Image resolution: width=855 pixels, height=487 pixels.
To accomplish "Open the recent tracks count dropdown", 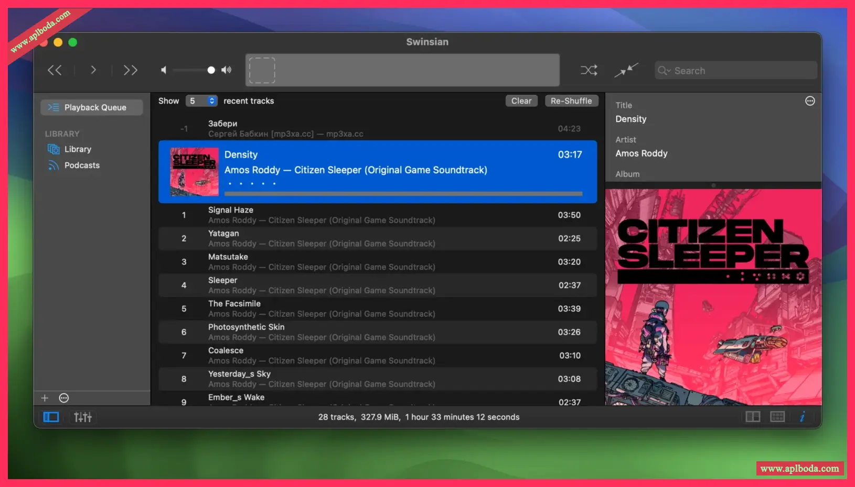I will click(201, 101).
